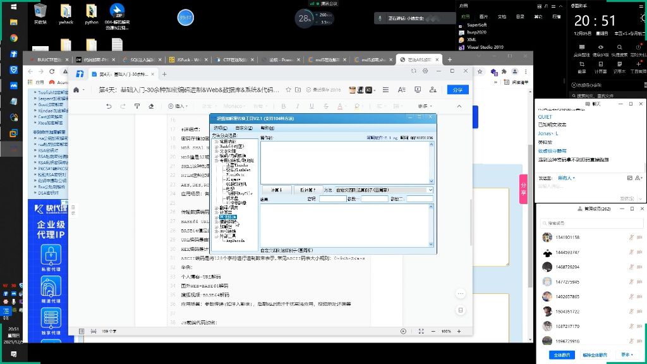Image resolution: width=647 pixels, height=364 pixels.
Task: Open the 选项 menu in the crypto tool
Action: [221, 128]
